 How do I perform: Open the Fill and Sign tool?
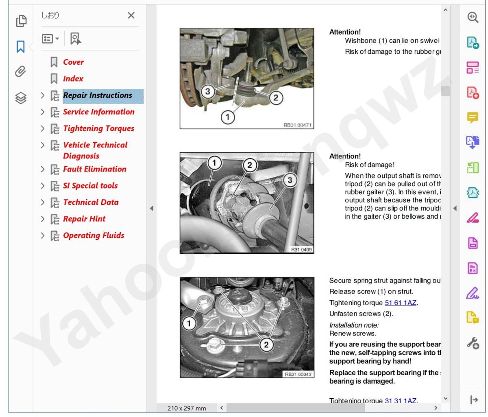[473, 293]
